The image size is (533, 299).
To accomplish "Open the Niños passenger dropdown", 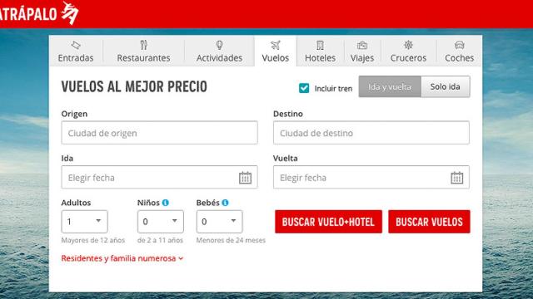I will pyautogui.click(x=161, y=222).
